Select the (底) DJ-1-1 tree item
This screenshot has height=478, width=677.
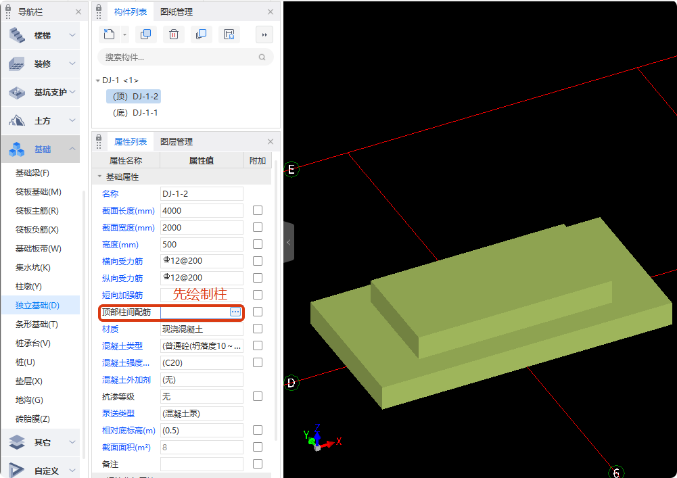(135, 113)
